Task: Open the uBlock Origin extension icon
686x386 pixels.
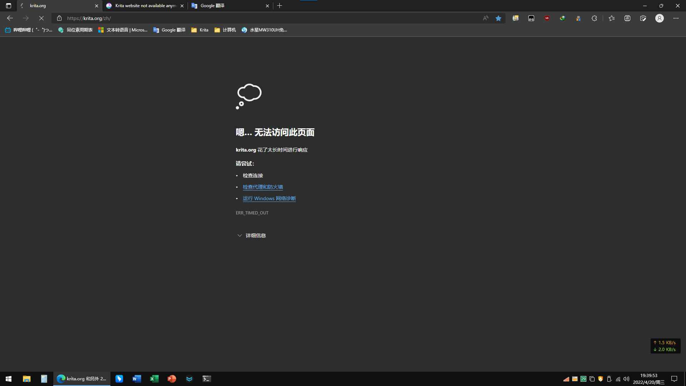Action: [547, 18]
